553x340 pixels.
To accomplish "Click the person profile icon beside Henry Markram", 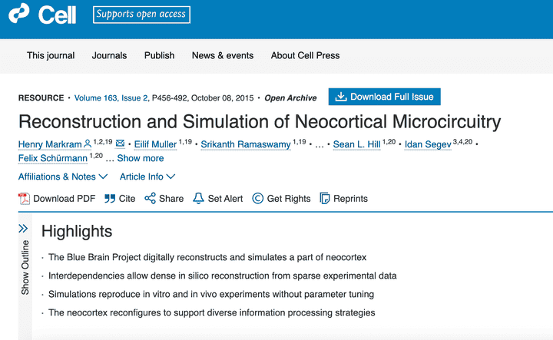I will 88,144.
